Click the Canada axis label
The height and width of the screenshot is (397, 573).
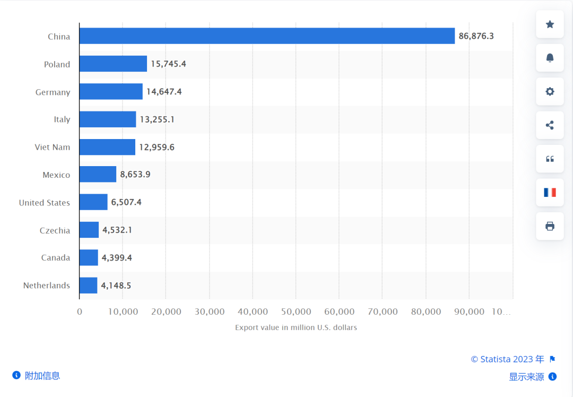(x=56, y=258)
